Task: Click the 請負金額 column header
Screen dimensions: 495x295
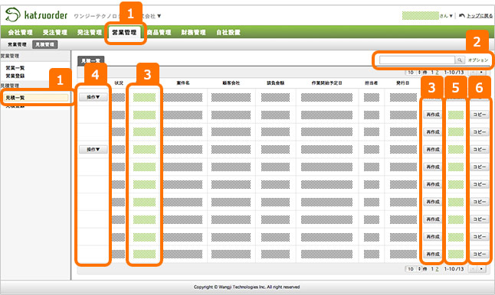Action: coord(276,83)
